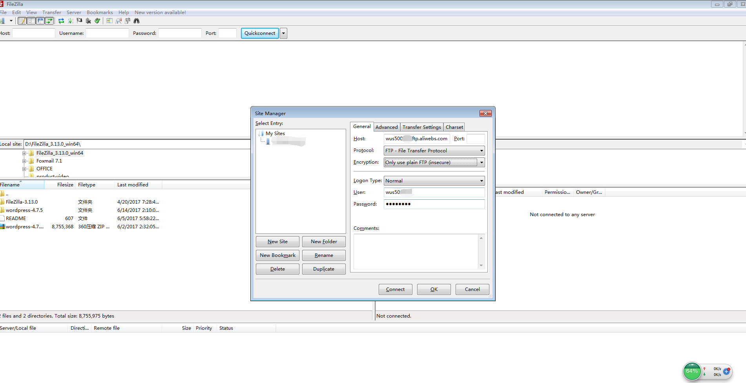Switch to the Transfer Settings tab
Image resolution: width=746 pixels, height=383 pixels.
[x=422, y=127]
